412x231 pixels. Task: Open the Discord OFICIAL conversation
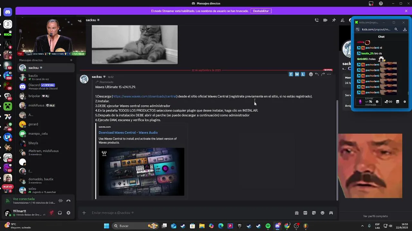tap(46, 87)
